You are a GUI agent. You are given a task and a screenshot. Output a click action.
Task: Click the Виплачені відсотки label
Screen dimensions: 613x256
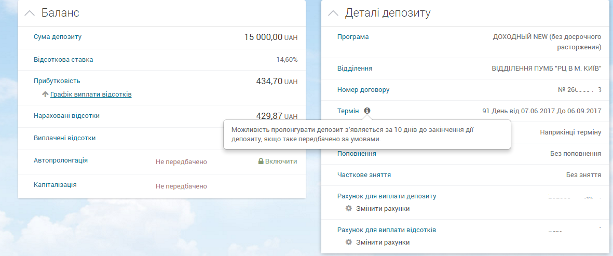click(x=64, y=138)
